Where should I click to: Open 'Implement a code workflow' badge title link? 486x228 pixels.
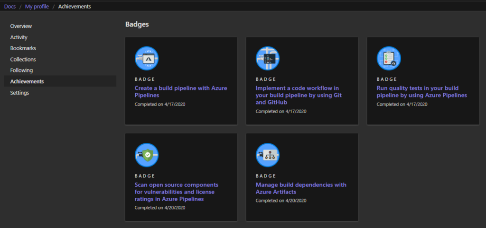(x=299, y=95)
